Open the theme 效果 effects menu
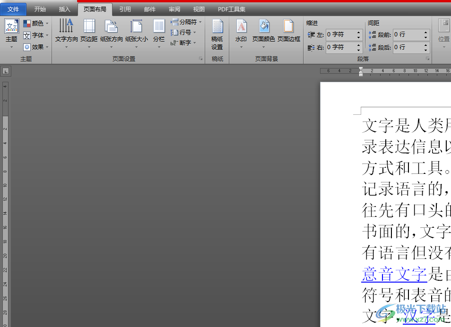The width and height of the screenshot is (451, 327). [35, 47]
